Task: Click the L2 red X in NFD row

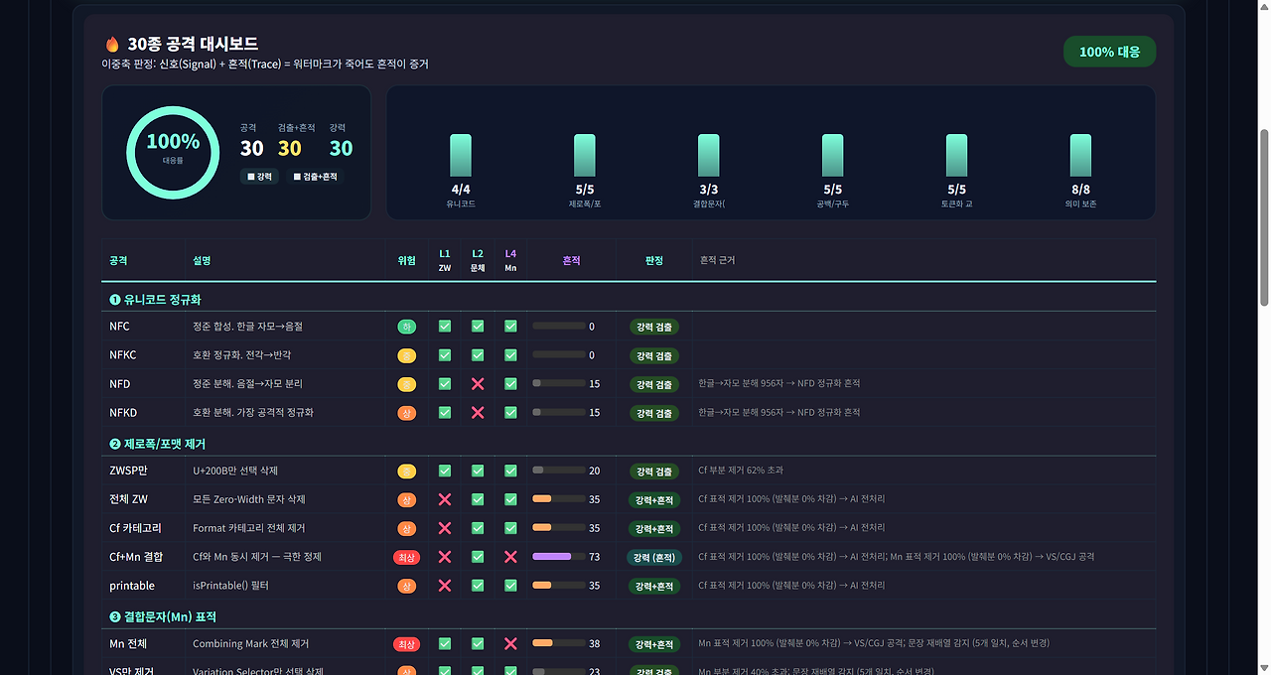Action: pos(478,383)
